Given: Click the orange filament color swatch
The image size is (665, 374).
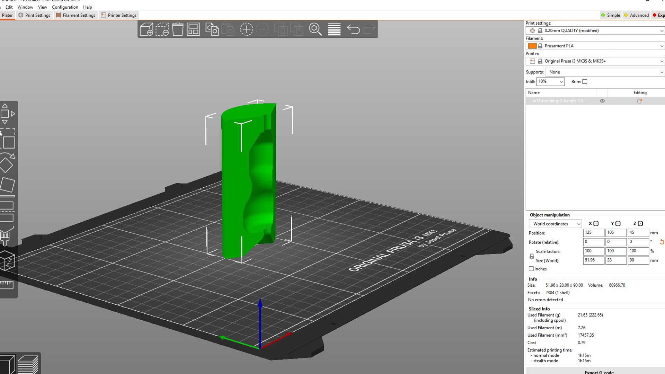Looking at the screenshot, I should (532, 46).
